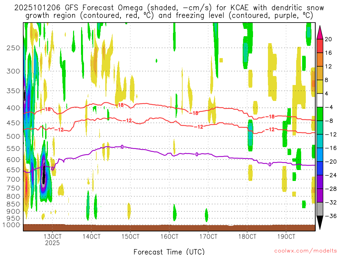The height and width of the screenshot is (255, 340).
Task: Click the 850 pressure level label
Action: [13, 204]
